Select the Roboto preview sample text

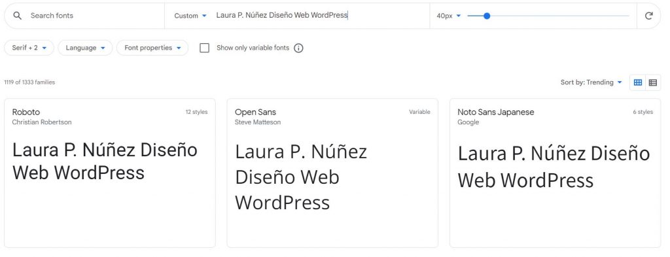pyautogui.click(x=105, y=162)
